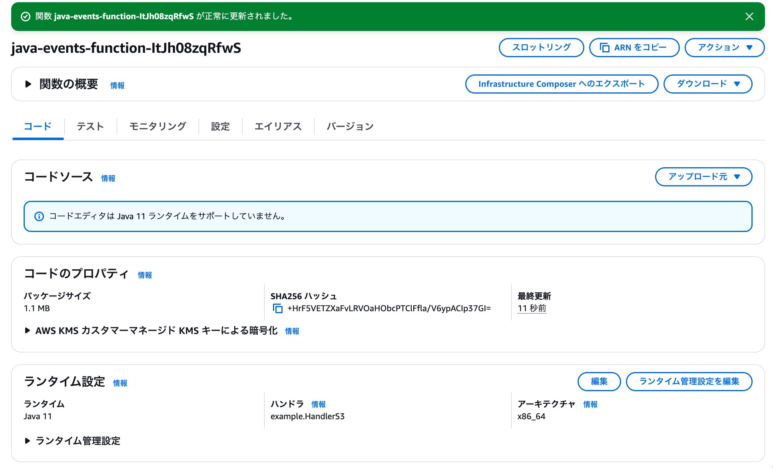The image size is (773, 468).
Task: Open the アクション dropdown menu
Action: coord(724,48)
